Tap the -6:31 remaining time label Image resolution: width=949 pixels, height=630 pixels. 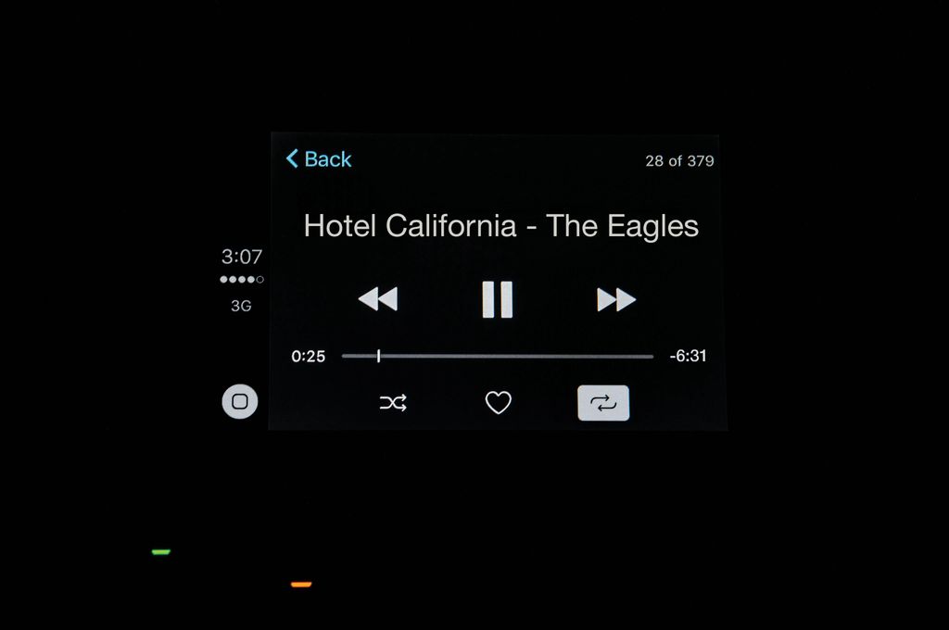point(689,356)
